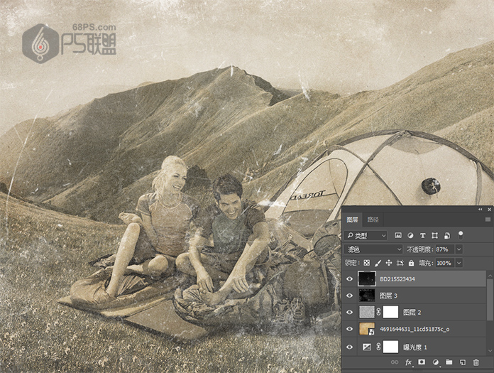This screenshot has width=494, height=373.
Task: Hide the BD215523434 layer
Action: pyautogui.click(x=350, y=279)
